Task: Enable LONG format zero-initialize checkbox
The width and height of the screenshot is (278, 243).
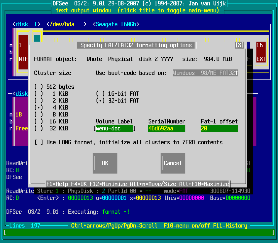Action: 39,142
